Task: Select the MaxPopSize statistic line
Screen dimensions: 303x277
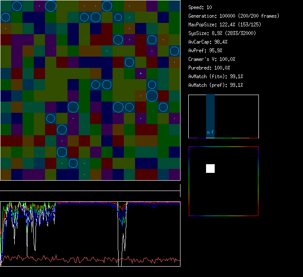Action: point(226,25)
